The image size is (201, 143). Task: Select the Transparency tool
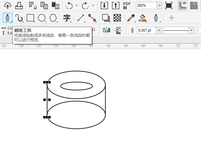click(x=117, y=18)
